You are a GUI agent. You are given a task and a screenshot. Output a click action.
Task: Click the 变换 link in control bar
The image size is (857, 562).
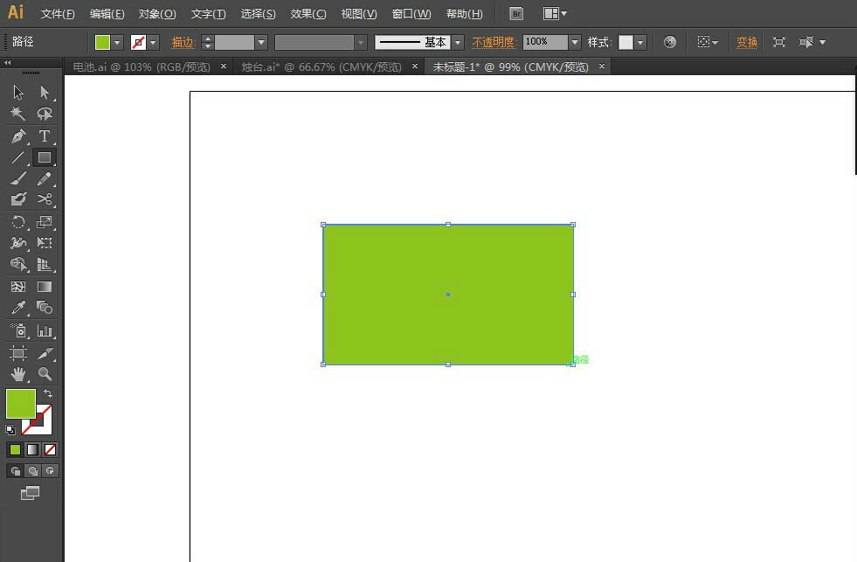coord(746,41)
